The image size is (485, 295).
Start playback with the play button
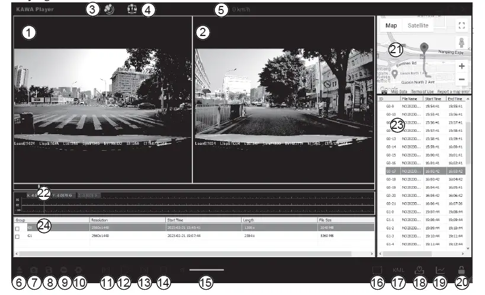126,270
